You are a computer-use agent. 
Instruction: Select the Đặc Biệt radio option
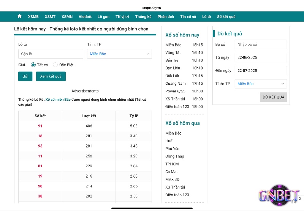click(x=55, y=65)
